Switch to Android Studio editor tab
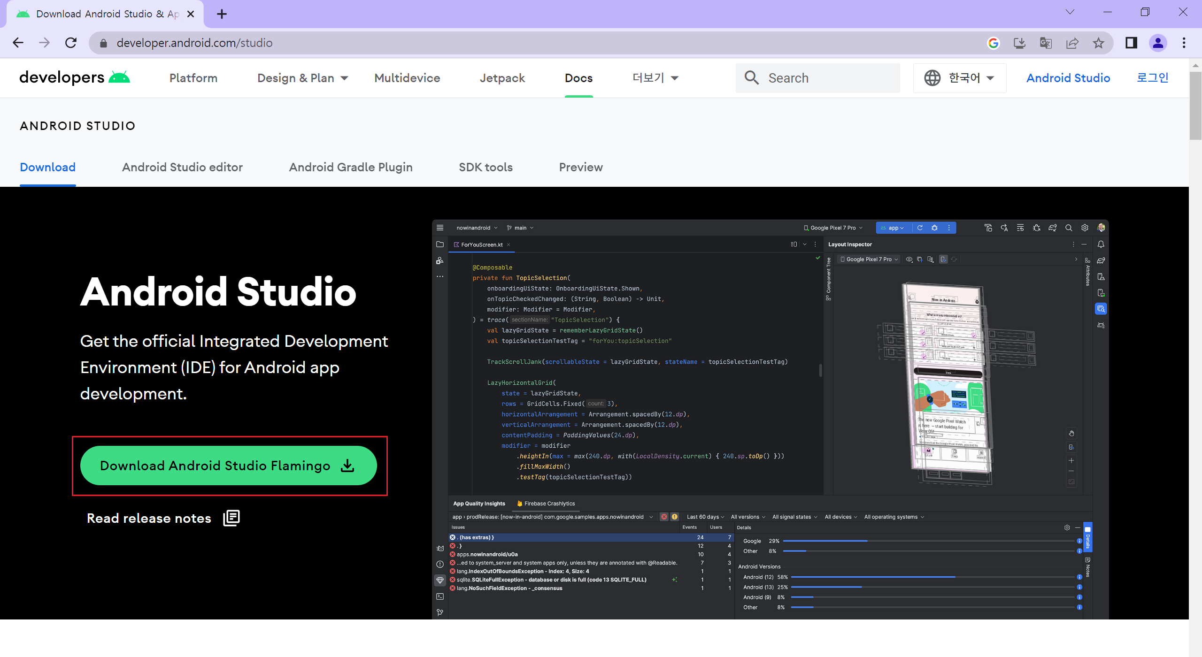1202x657 pixels. [182, 167]
